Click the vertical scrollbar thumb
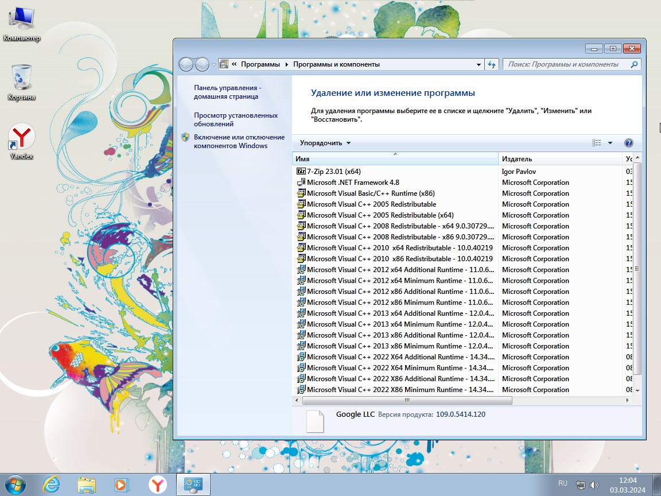Screen dimensions: 661x496 coord(637,269)
